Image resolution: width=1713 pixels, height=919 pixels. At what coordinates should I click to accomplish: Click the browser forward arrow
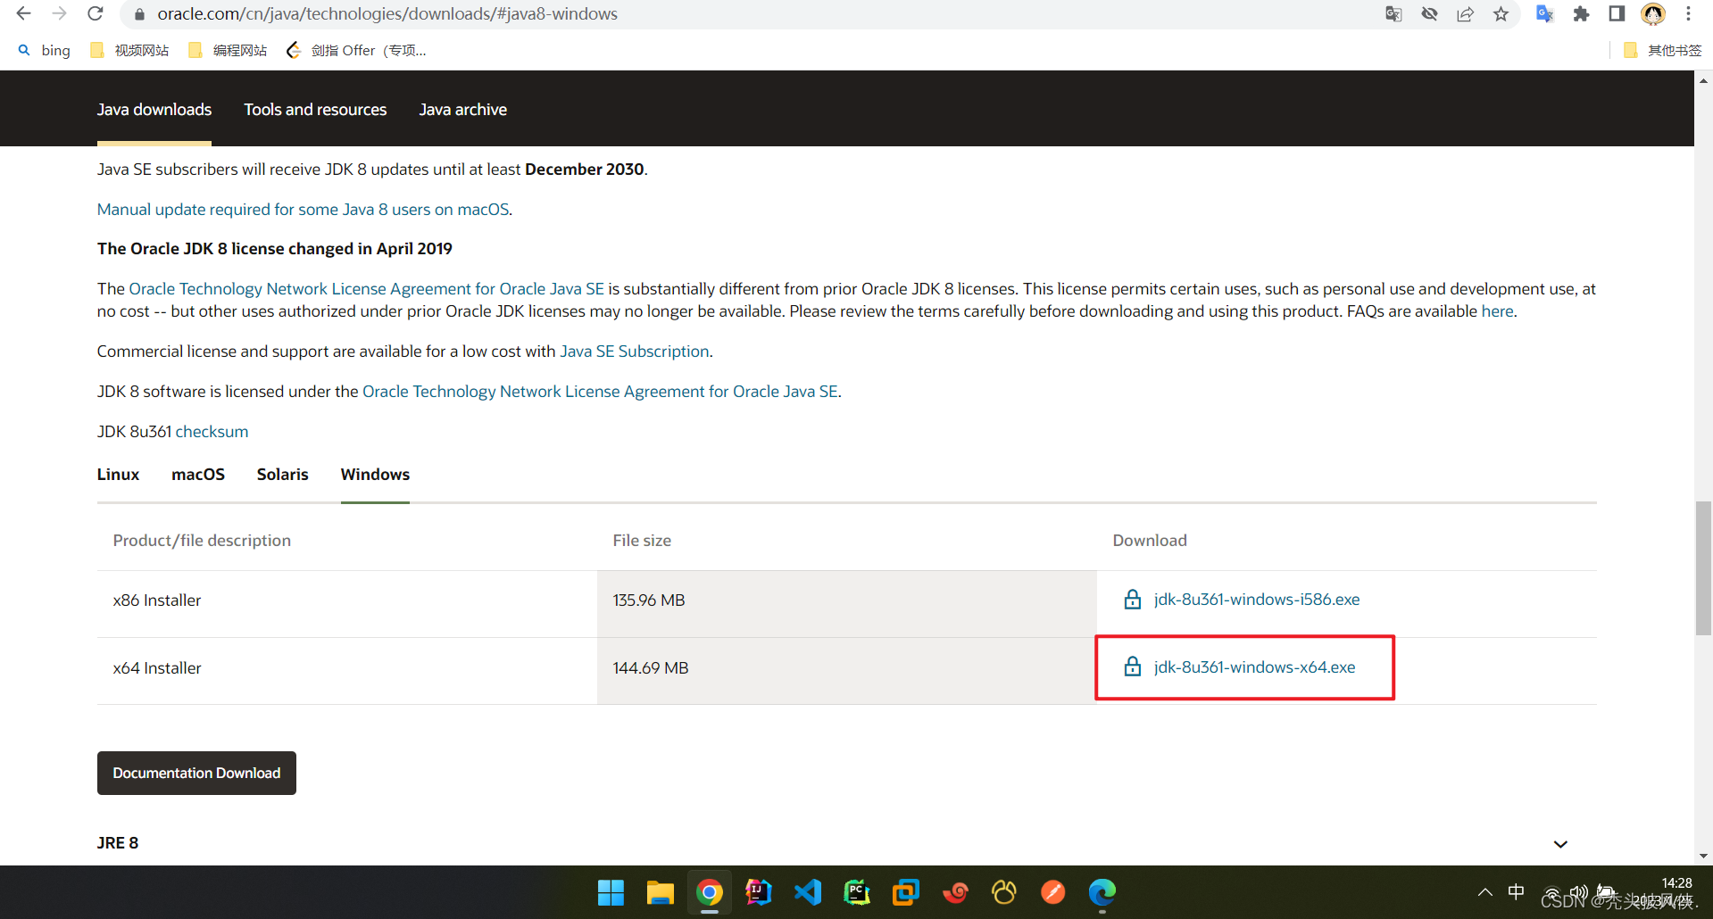[59, 13]
